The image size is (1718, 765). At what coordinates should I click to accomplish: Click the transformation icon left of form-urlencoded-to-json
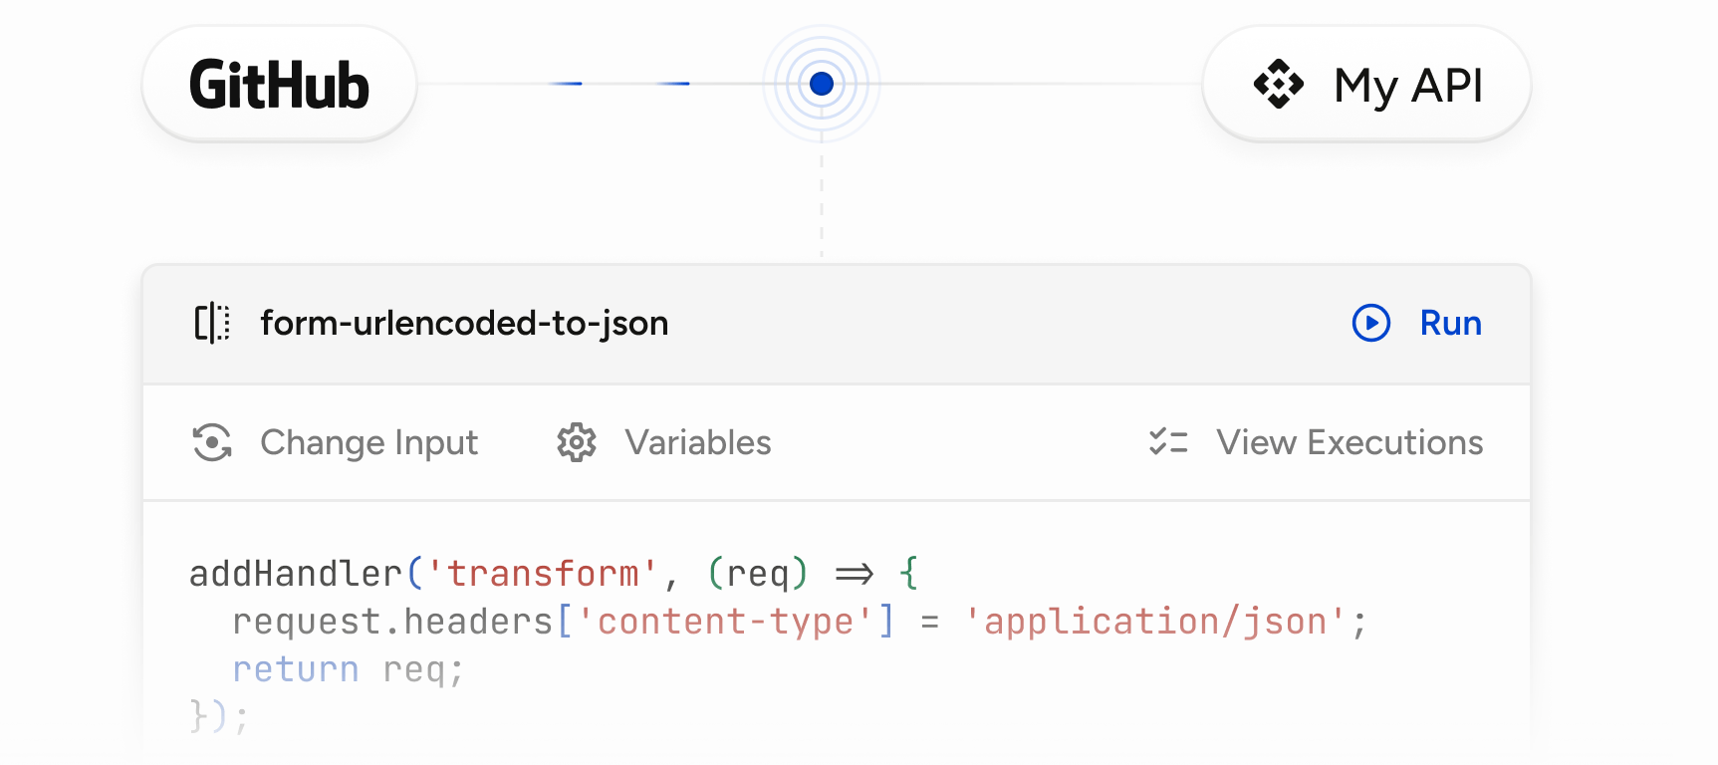tap(212, 324)
